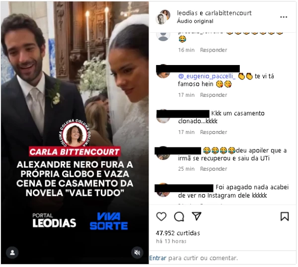
Task: Reply to the 'te vi tá famoso' comment
Action: click(x=214, y=95)
